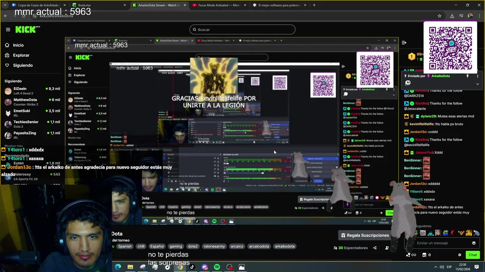
Task: Click the Kick logo
Action: click(27, 29)
